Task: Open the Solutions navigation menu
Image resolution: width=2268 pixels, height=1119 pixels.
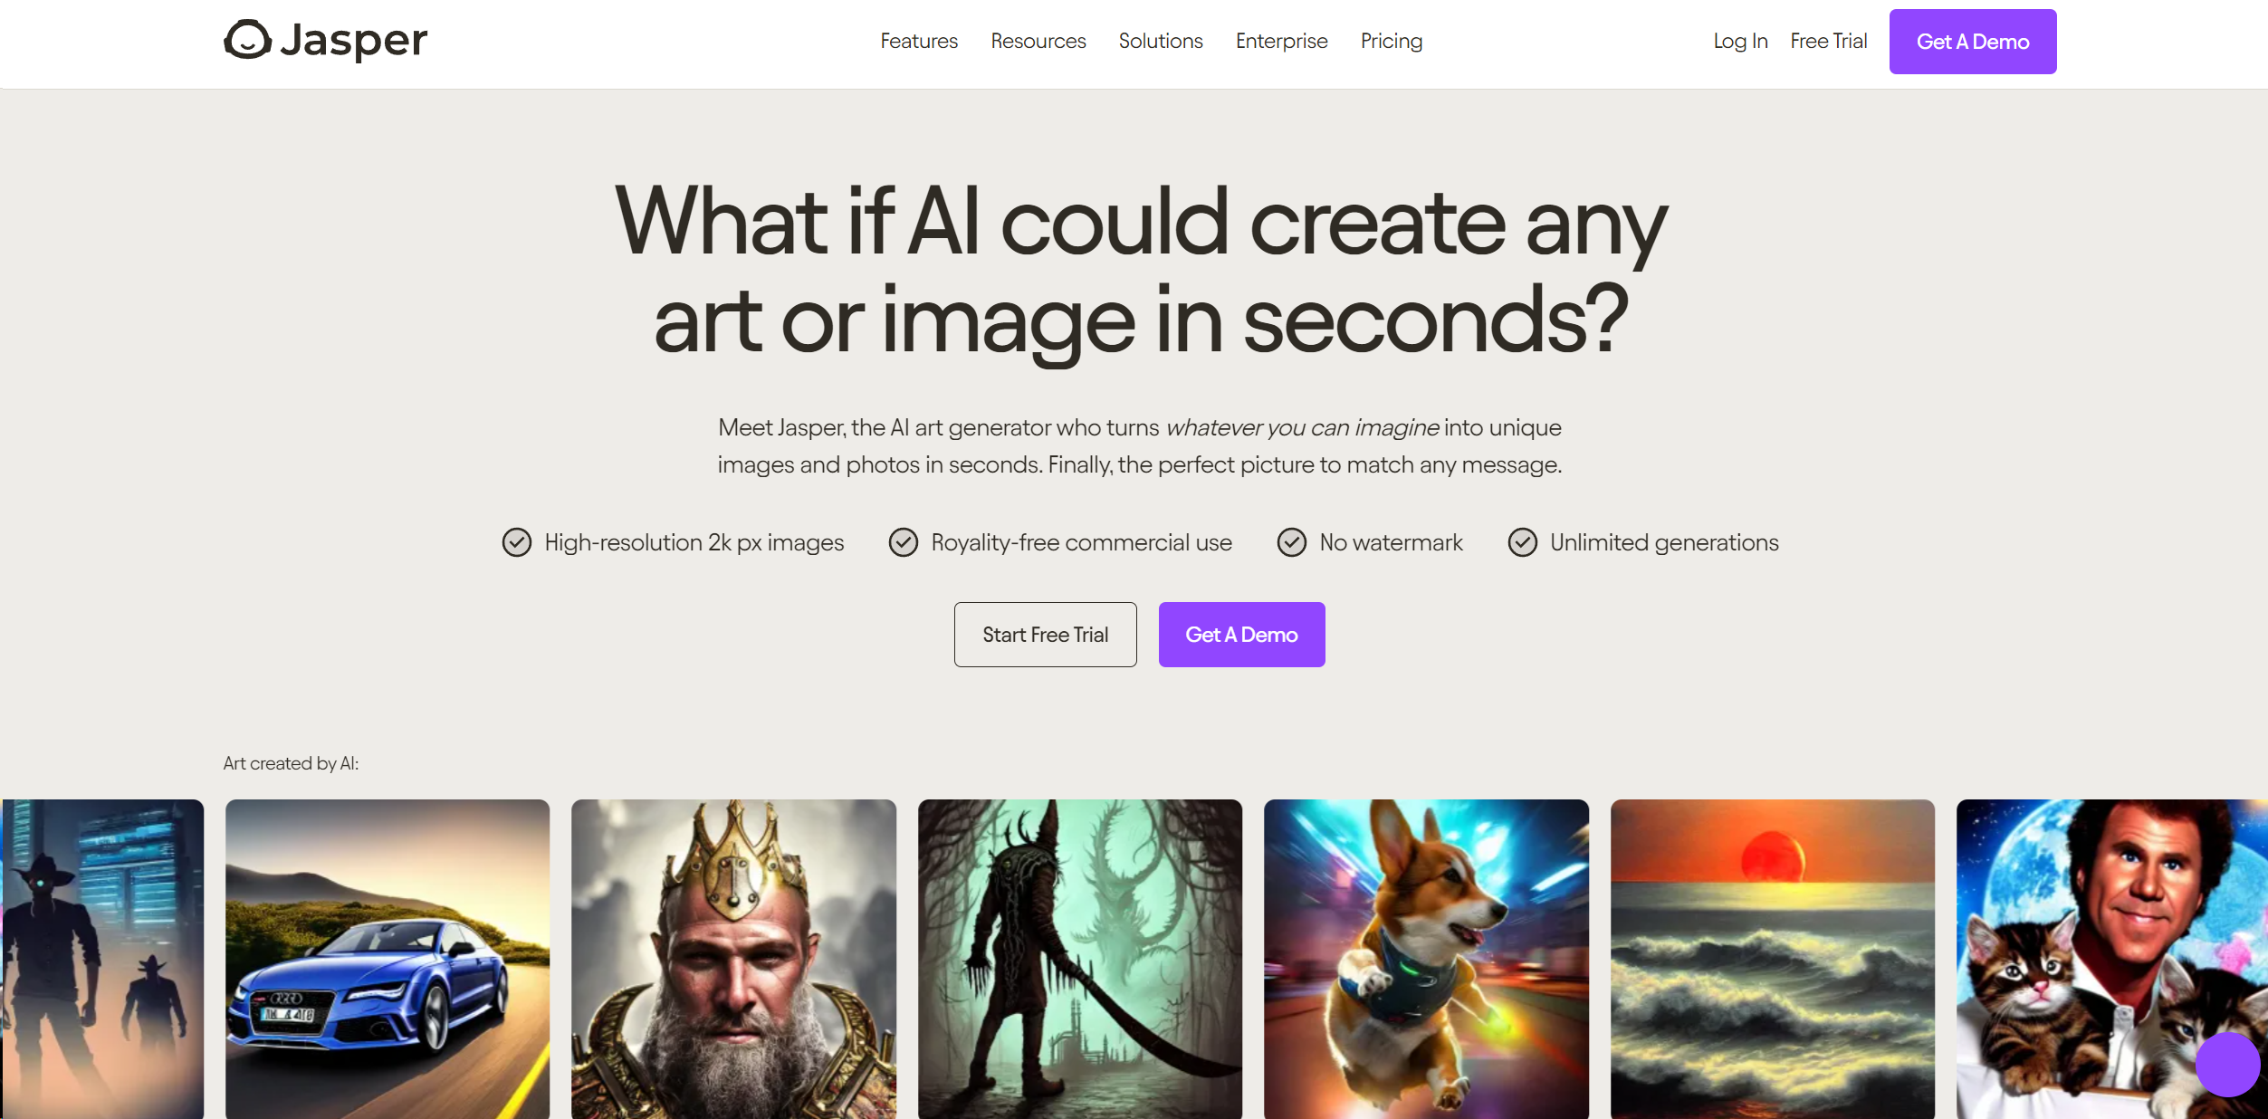Action: 1161,41
